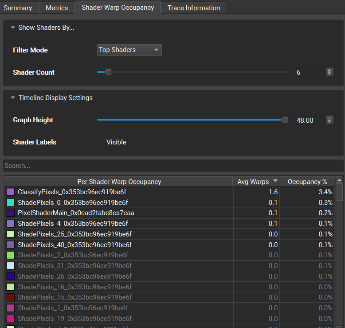Click the PixelShaderMain dark purple swatch
This screenshot has height=328, width=345.
(x=11, y=213)
